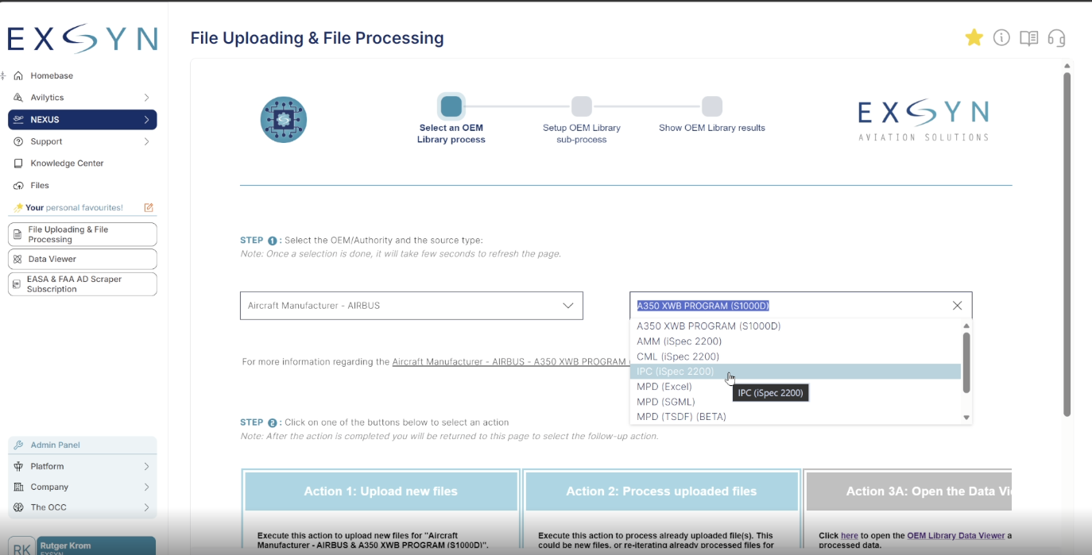Click the Files cloud icon

coord(18,186)
